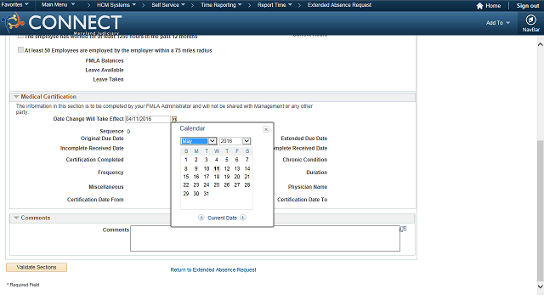Click the scrollbar up arrow
The height and width of the screenshot is (306, 544).
[541, 44]
